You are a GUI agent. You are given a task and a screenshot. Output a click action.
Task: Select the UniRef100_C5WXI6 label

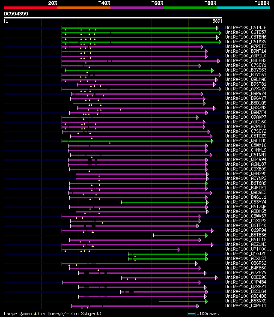coord(246,145)
